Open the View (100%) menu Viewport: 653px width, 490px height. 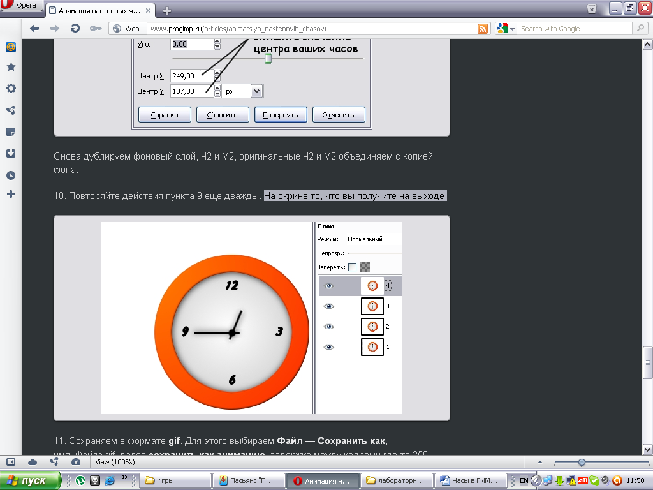(115, 462)
